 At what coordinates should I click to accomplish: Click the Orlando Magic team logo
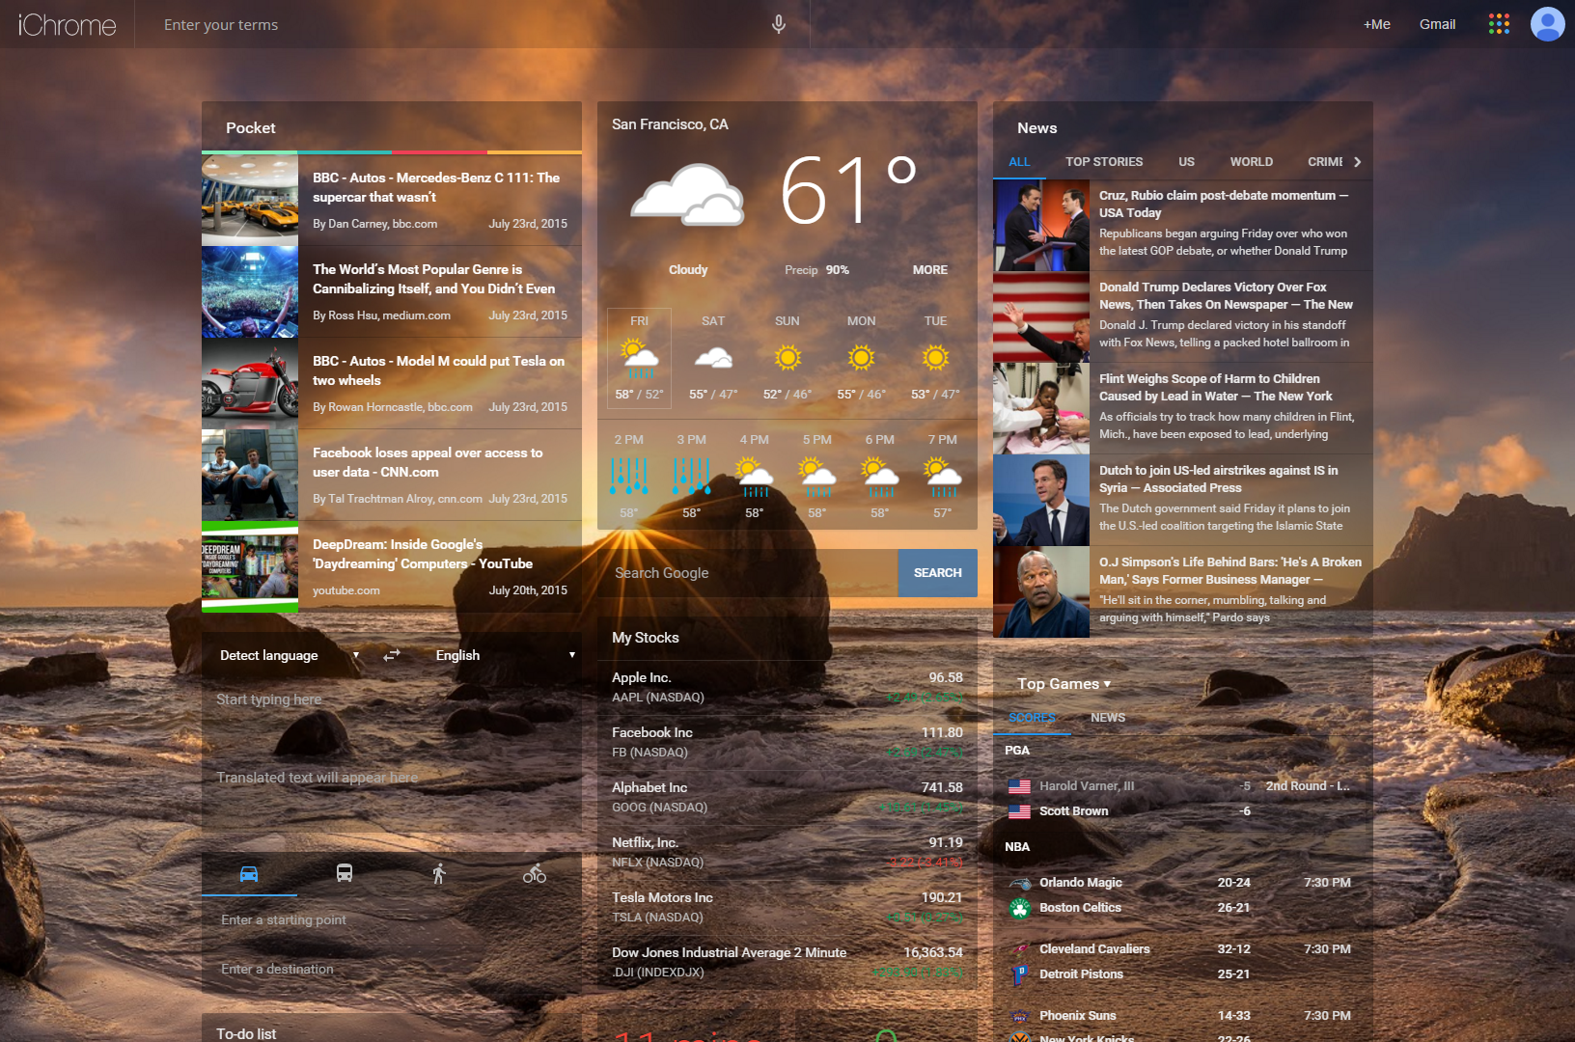[x=1020, y=883]
